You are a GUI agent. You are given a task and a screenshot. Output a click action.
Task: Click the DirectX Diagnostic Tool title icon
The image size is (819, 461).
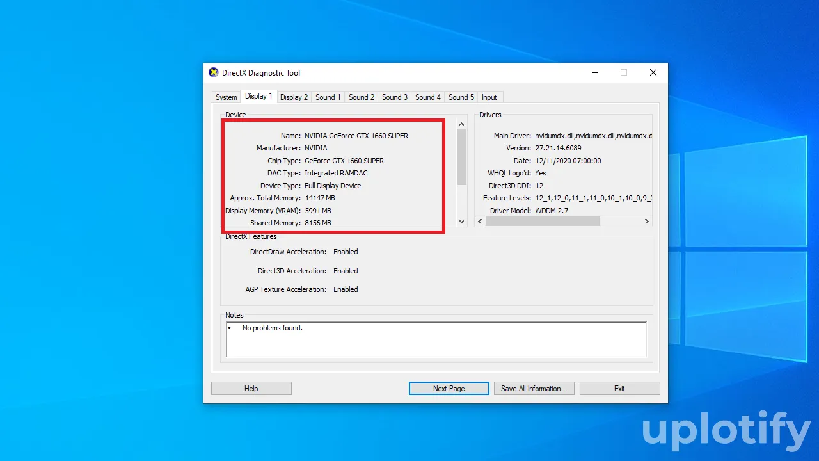pos(214,72)
